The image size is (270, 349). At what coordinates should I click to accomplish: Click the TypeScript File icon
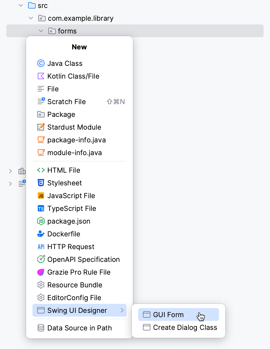tap(41, 208)
